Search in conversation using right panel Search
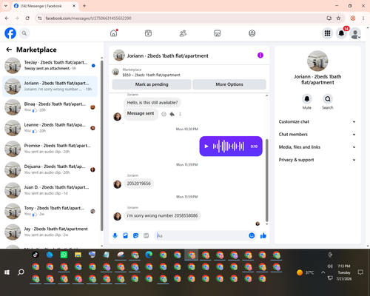This screenshot has width=370, height=296. 328,99
